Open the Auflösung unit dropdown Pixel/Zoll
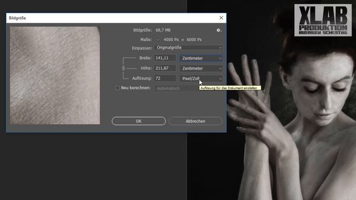 pyautogui.click(x=201, y=78)
